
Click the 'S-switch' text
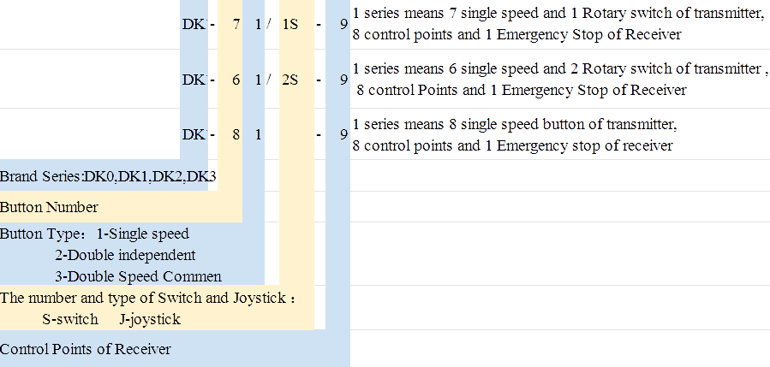pos(70,319)
